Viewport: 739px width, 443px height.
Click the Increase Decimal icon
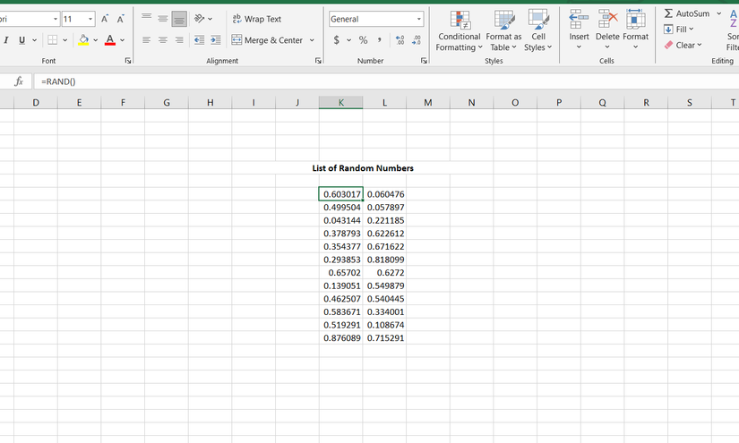click(400, 40)
